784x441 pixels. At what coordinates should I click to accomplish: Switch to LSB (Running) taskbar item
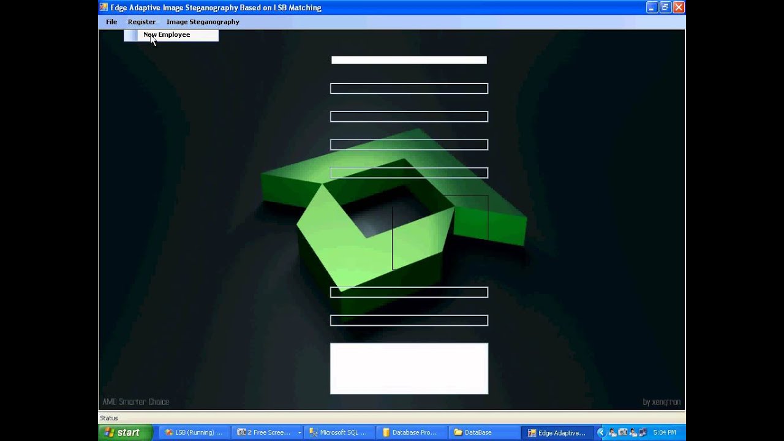pyautogui.click(x=195, y=432)
